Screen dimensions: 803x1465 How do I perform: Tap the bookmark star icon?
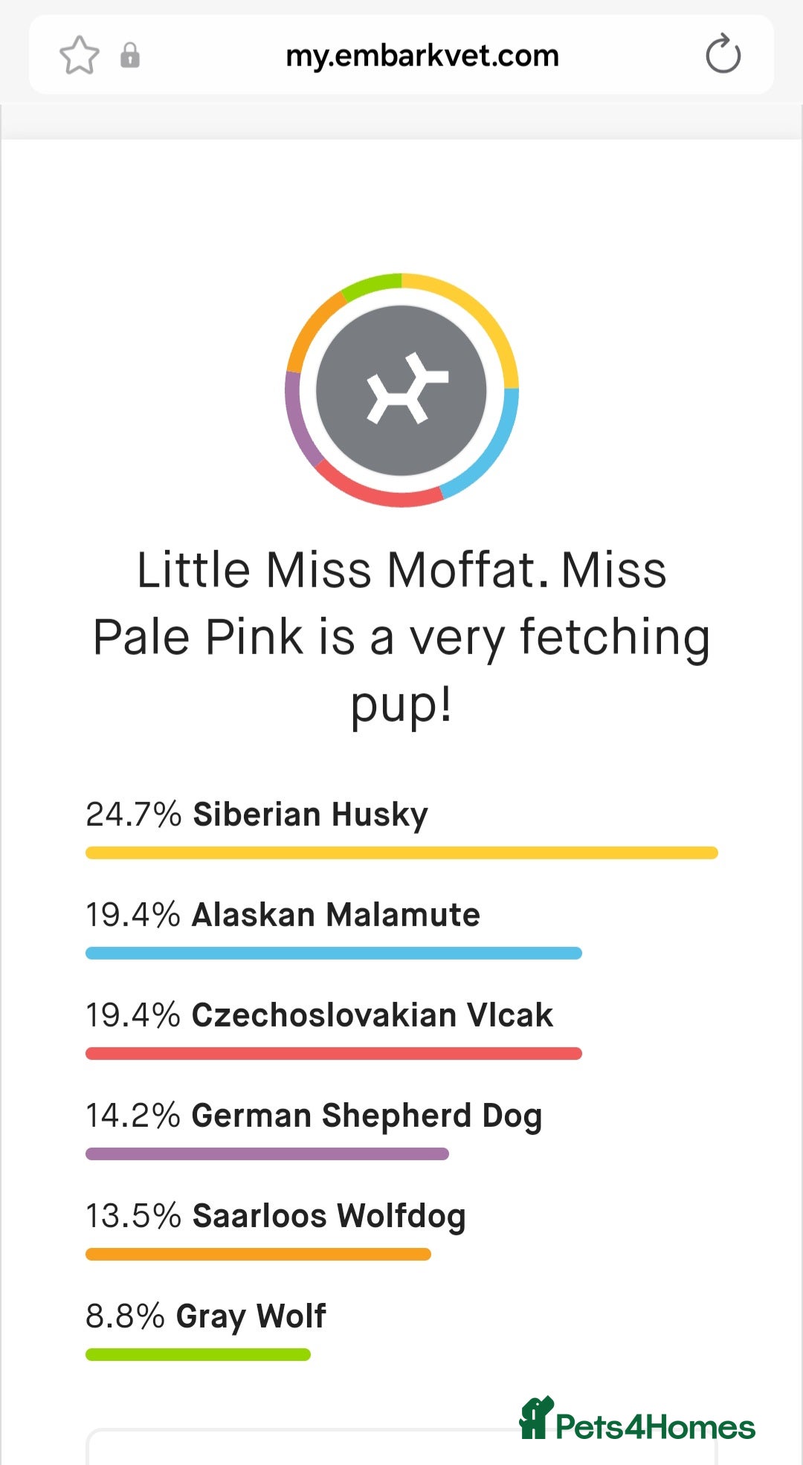[79, 56]
